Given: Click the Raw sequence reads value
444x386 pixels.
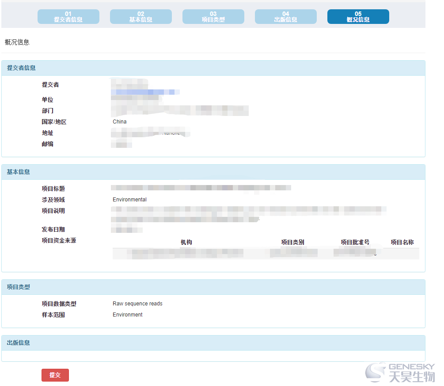Looking at the screenshot, I should (x=137, y=304).
